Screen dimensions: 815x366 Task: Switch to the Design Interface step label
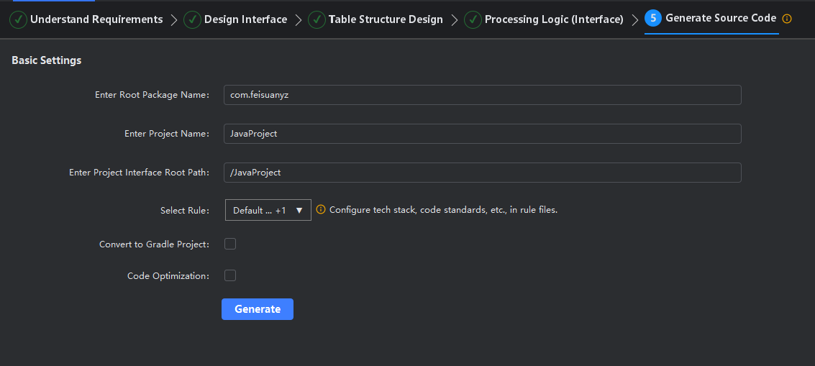click(x=245, y=19)
